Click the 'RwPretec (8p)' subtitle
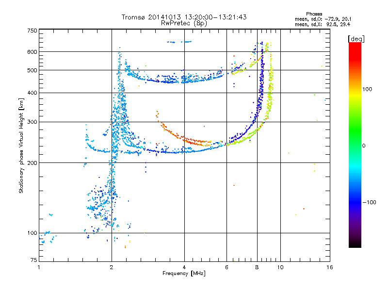This screenshot has width=388, height=291. (x=184, y=23)
